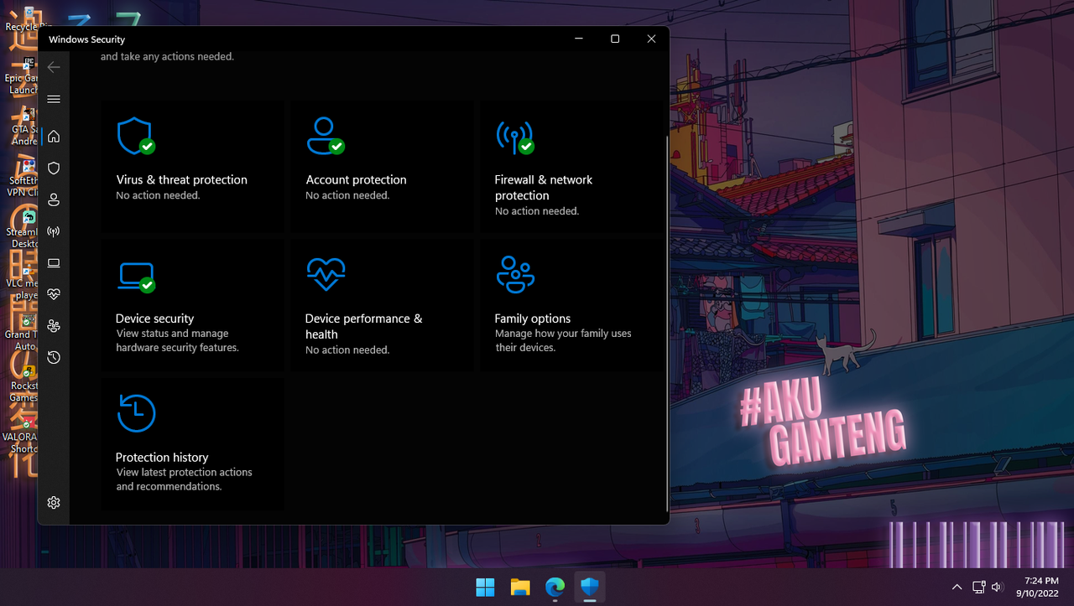Image resolution: width=1074 pixels, height=606 pixels.
Task: Open Protection history clock icon in sidebar
Action: [x=54, y=358]
